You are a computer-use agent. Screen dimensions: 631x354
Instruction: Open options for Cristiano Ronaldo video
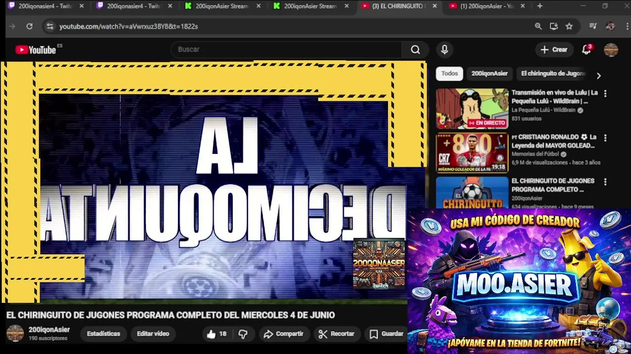pyautogui.click(x=605, y=138)
